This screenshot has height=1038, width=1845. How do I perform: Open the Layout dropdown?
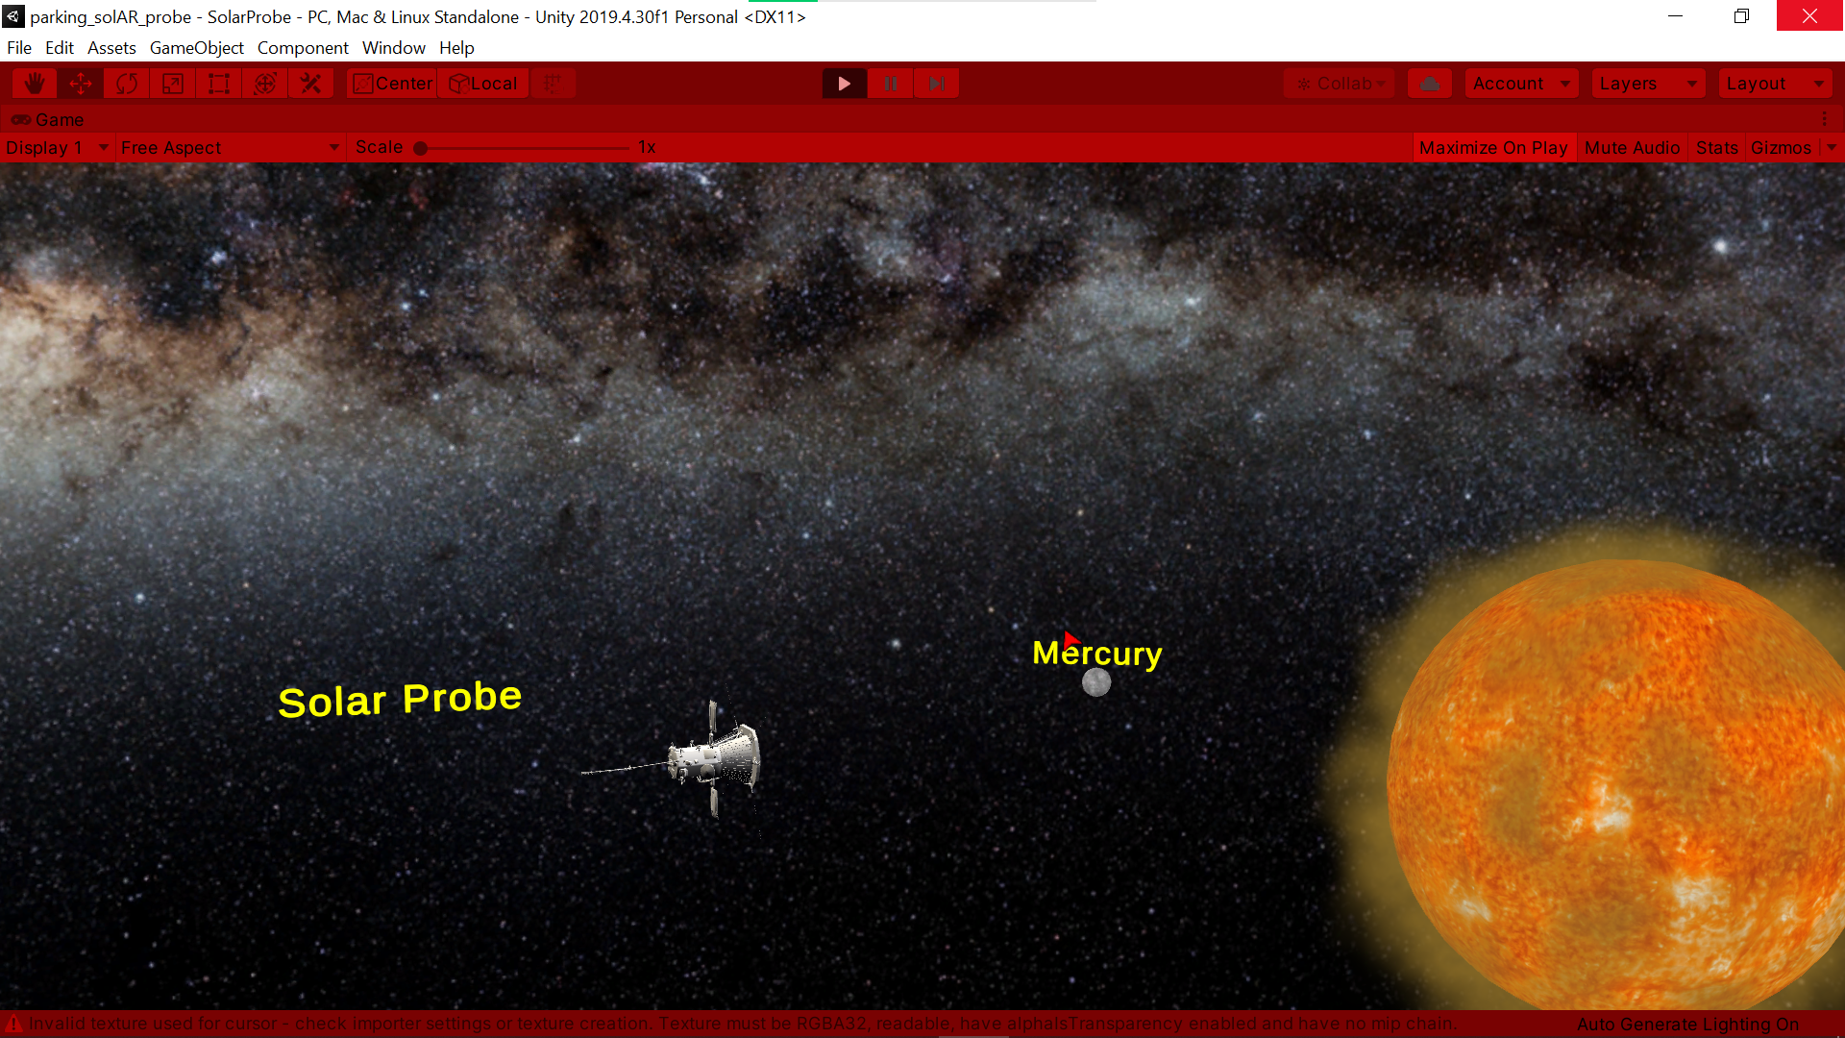tap(1775, 84)
